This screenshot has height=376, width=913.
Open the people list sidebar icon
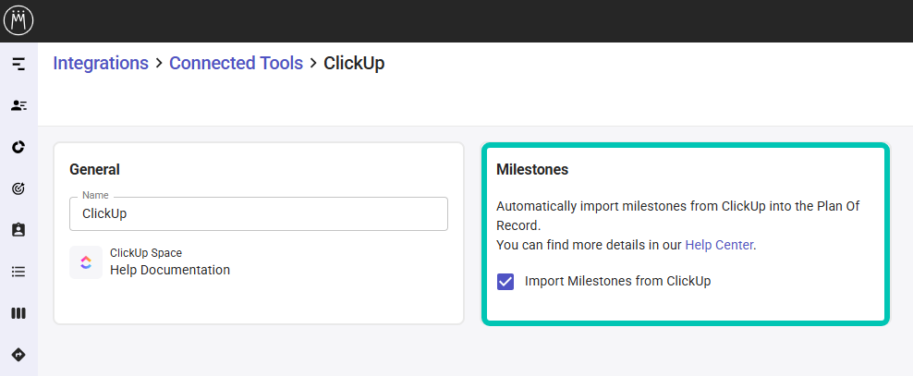18,106
